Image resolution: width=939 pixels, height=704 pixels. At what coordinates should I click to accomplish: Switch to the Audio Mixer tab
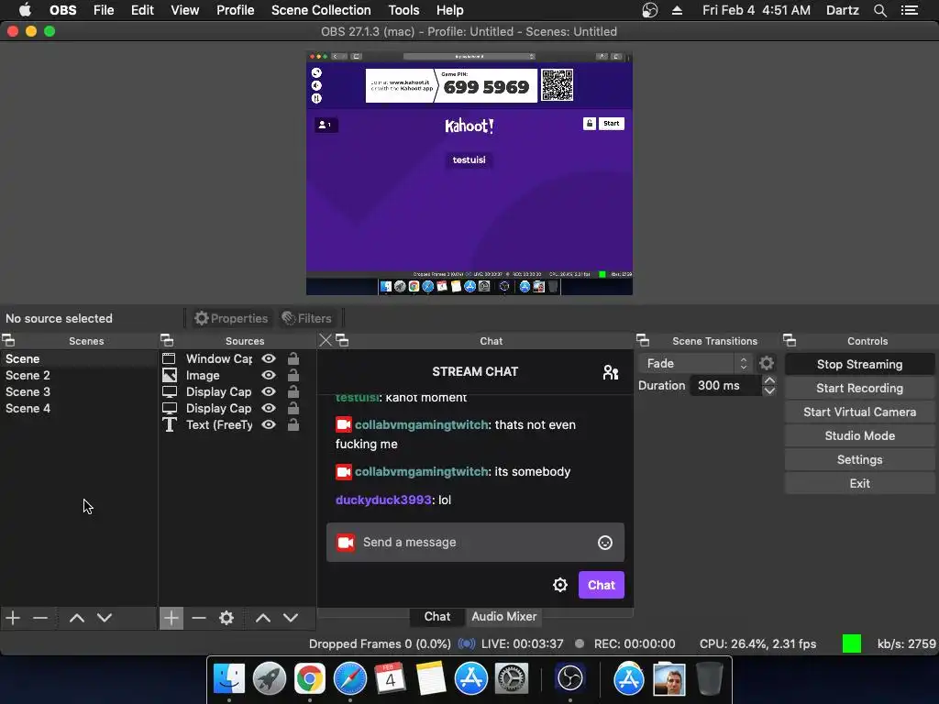point(503,617)
